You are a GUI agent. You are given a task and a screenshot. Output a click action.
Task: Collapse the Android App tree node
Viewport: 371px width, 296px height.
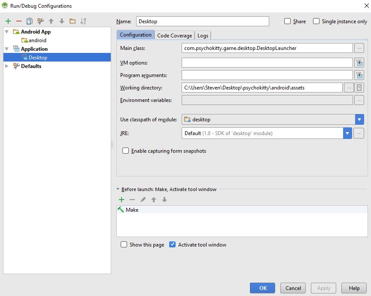[6, 32]
